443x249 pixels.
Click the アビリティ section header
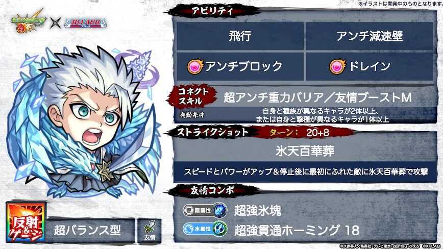pyautogui.click(x=213, y=11)
